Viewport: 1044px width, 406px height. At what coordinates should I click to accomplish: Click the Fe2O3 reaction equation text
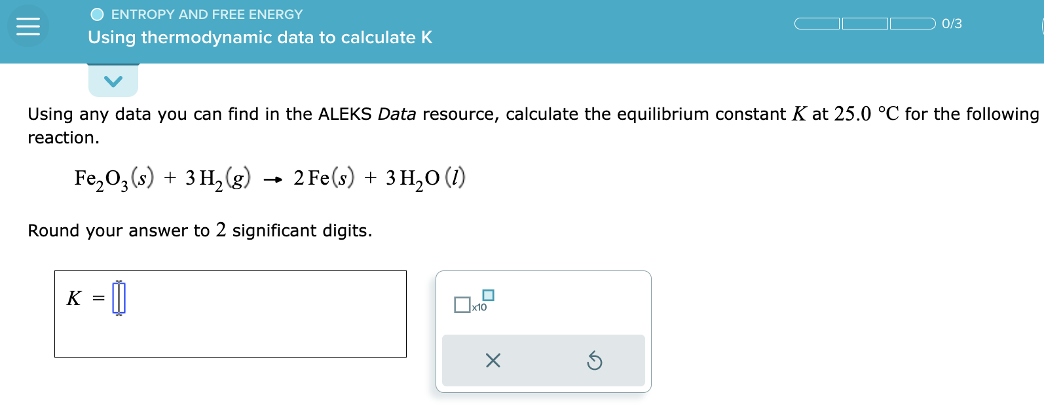[x=269, y=177]
